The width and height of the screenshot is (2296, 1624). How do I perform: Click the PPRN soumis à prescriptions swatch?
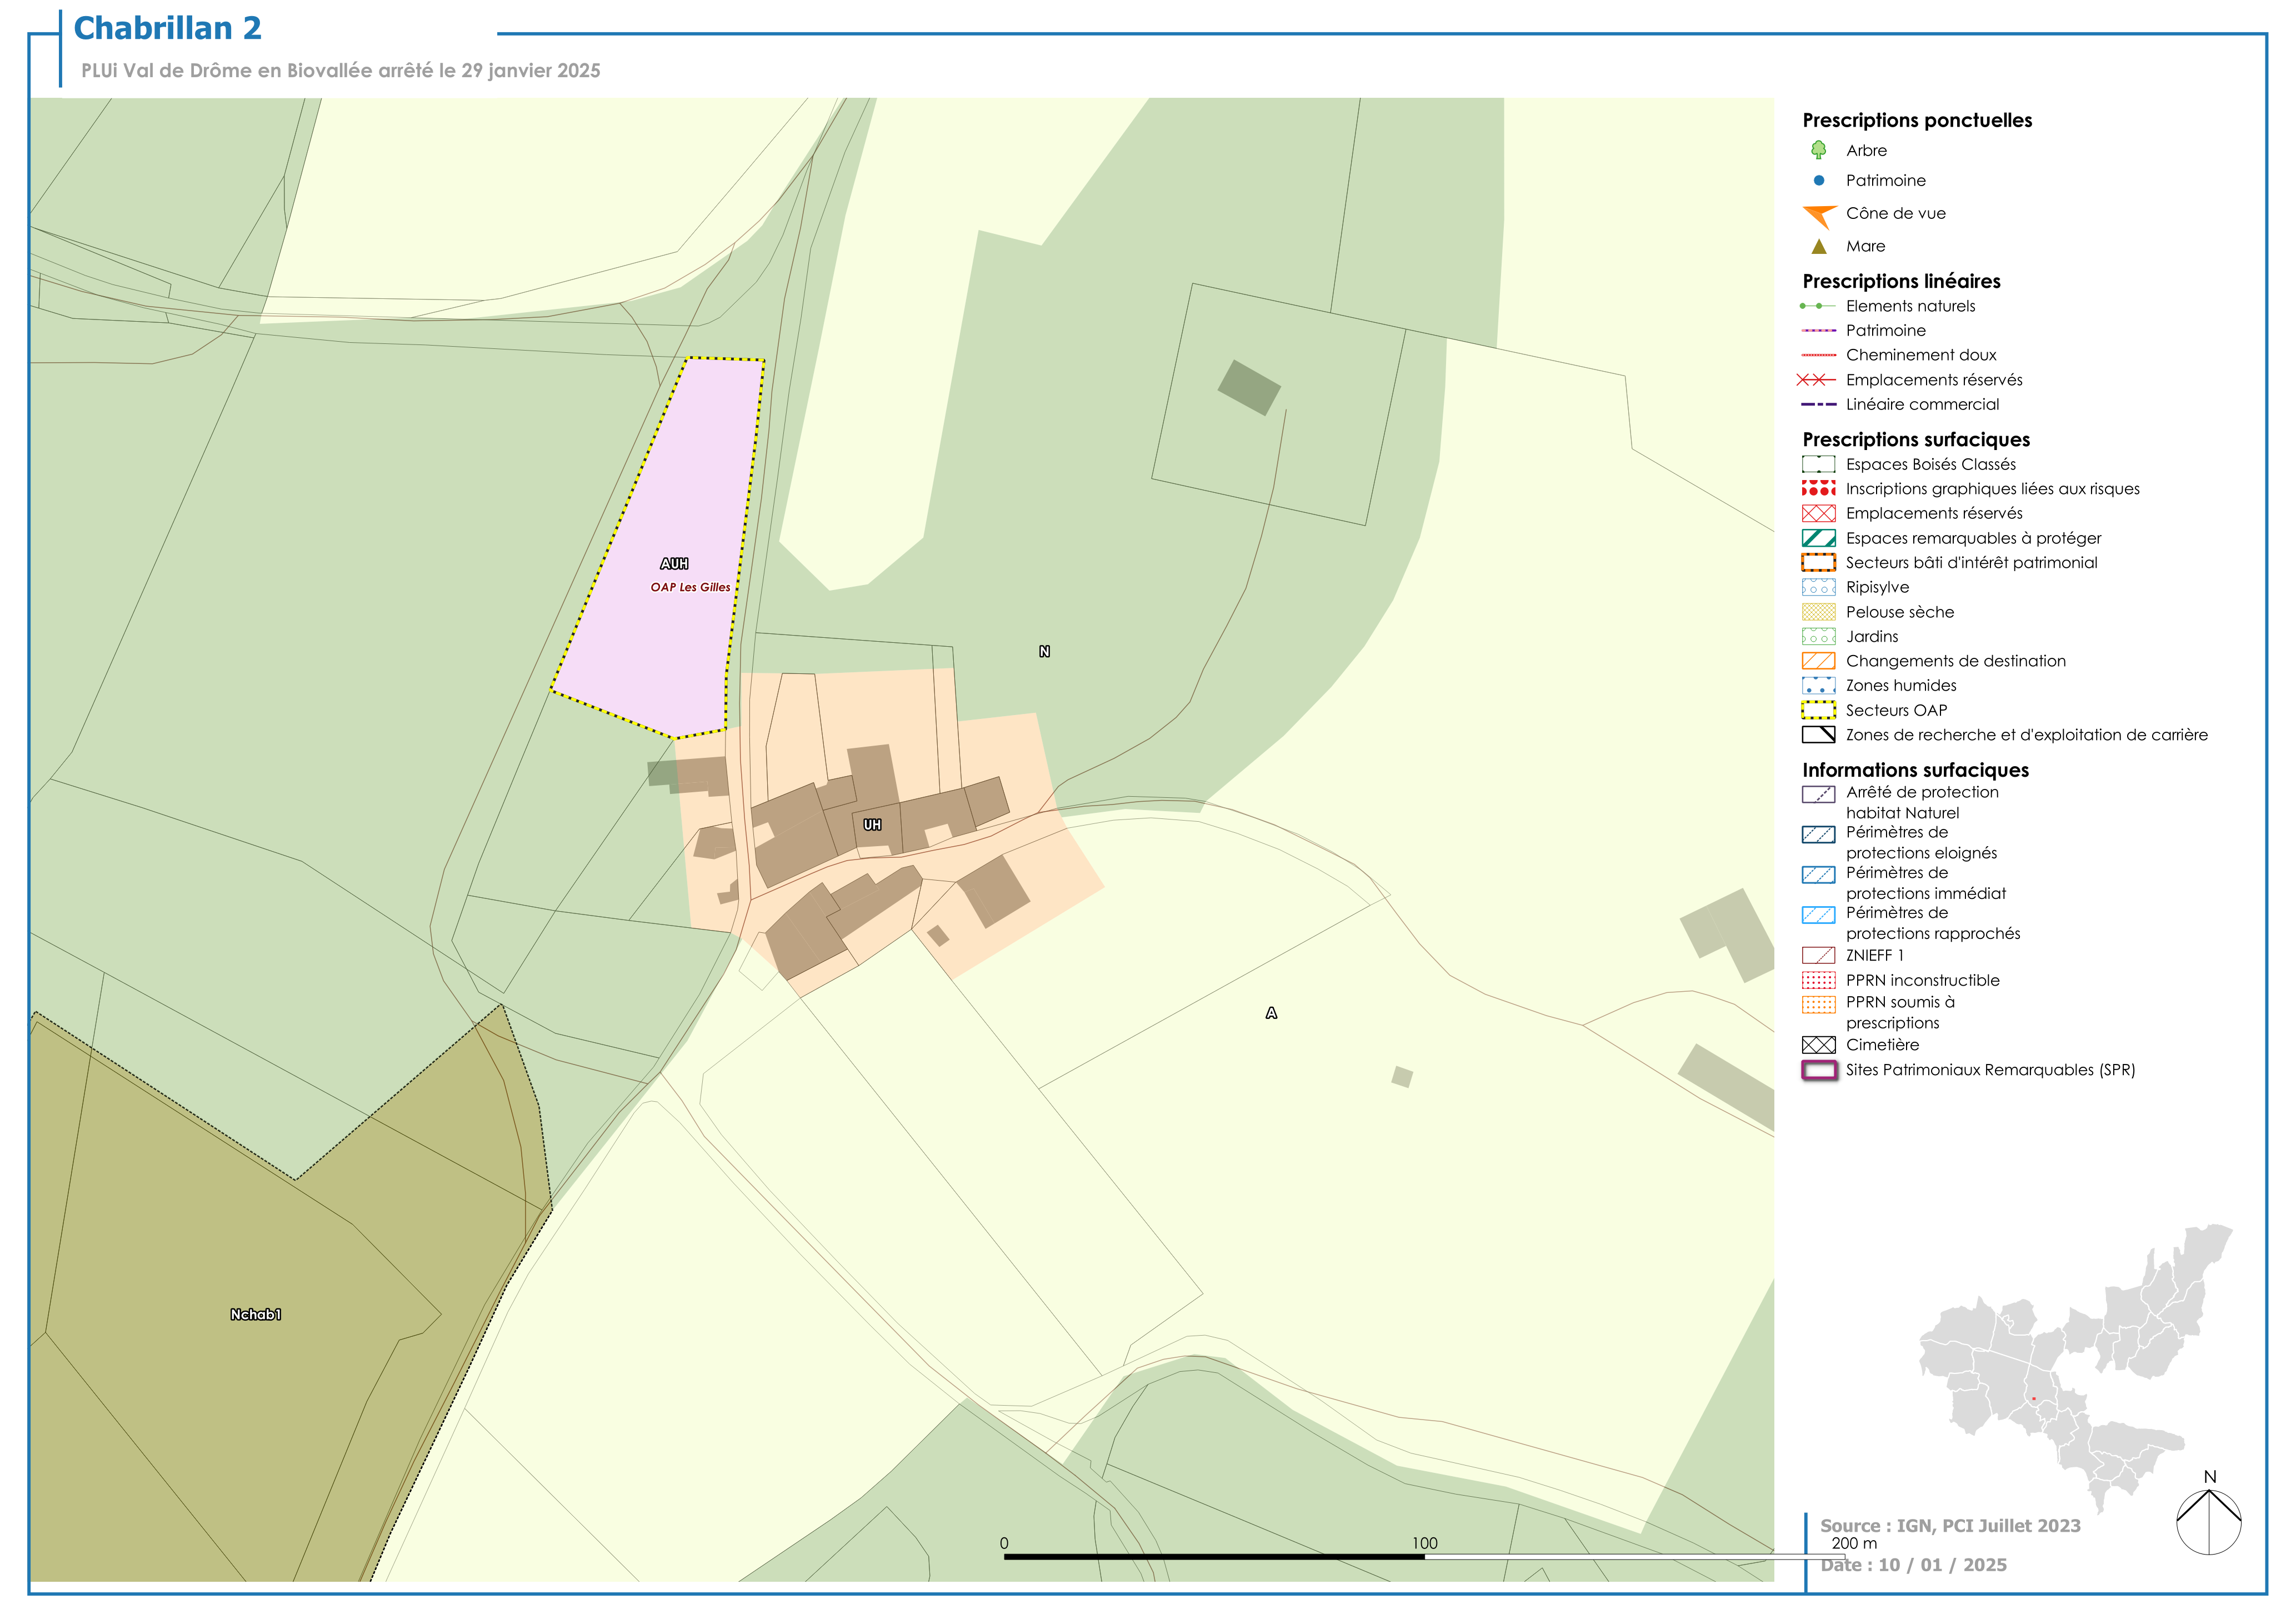(x=1818, y=1004)
